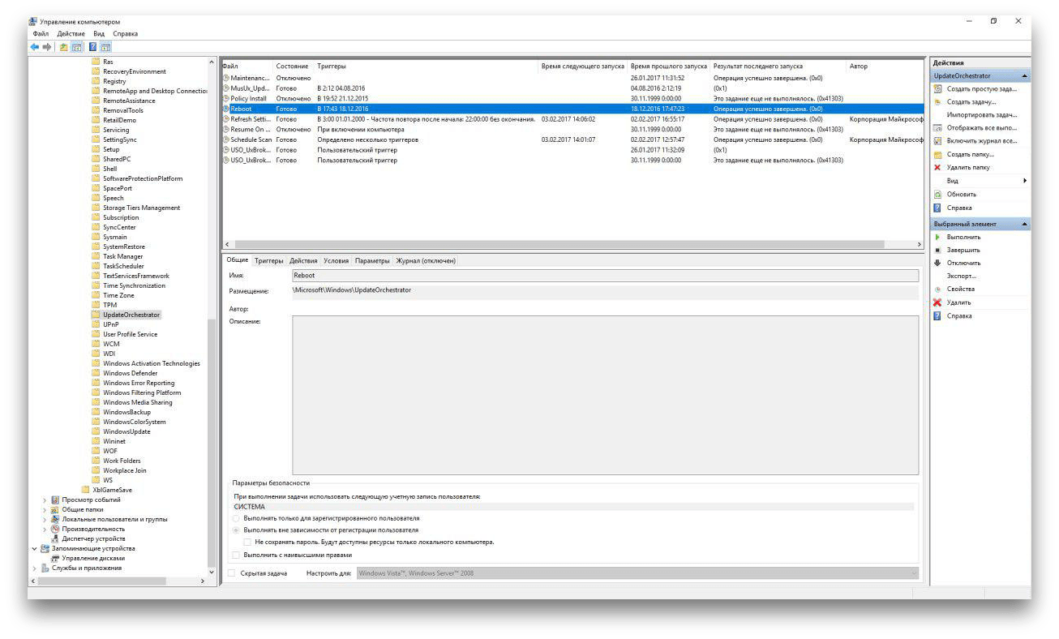Collapse the Выбранный элемент section
Image resolution: width=1059 pixels, height=639 pixels.
click(1024, 224)
